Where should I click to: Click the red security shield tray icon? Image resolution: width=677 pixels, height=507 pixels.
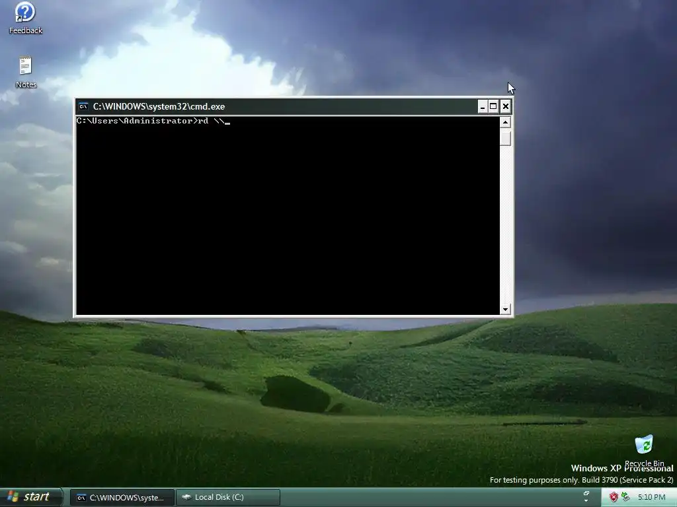[x=614, y=497]
